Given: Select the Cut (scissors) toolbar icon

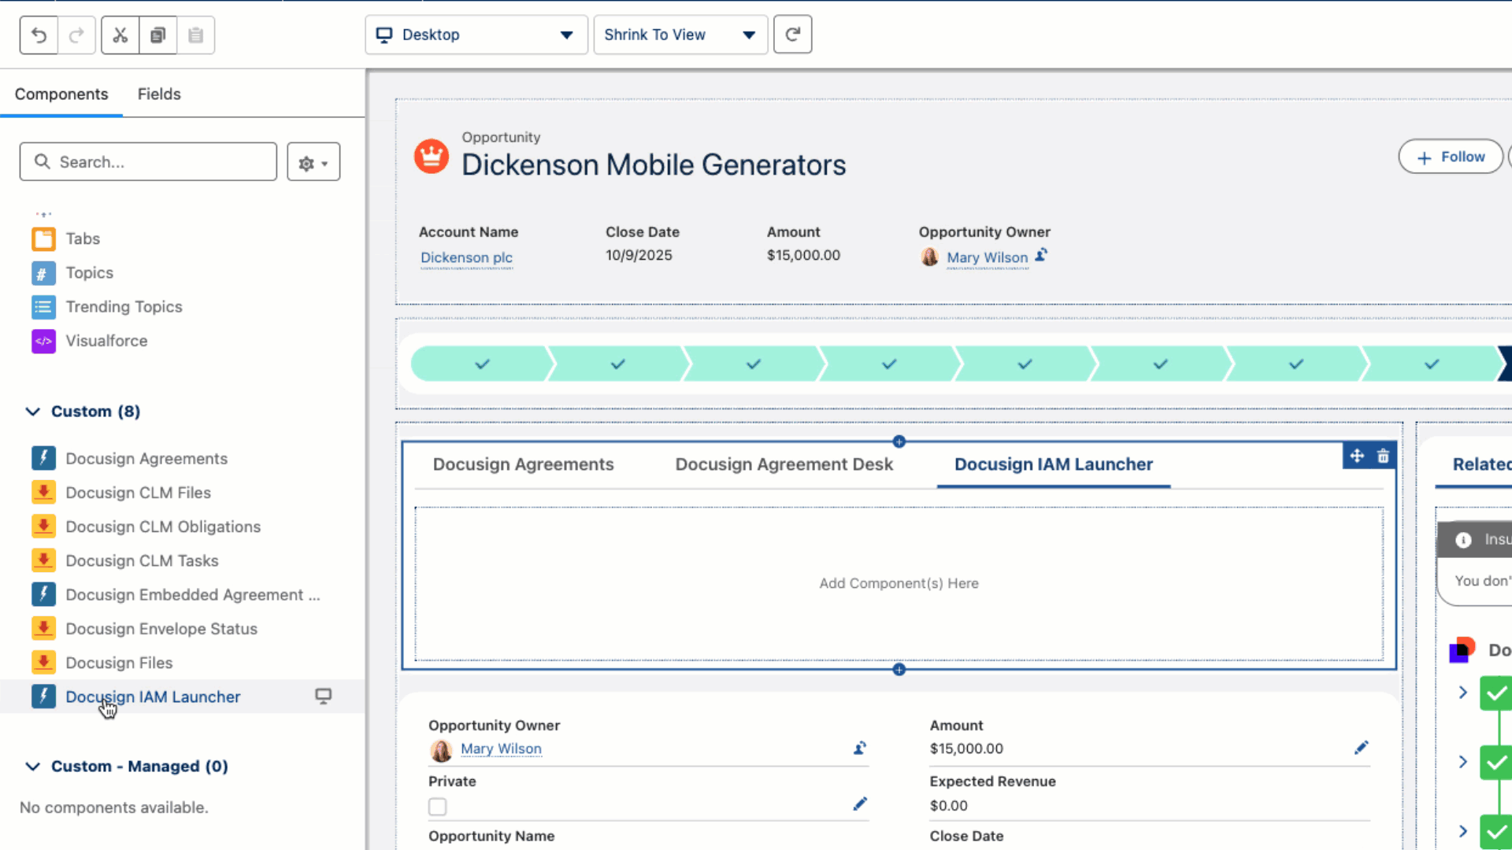Looking at the screenshot, I should (120, 35).
